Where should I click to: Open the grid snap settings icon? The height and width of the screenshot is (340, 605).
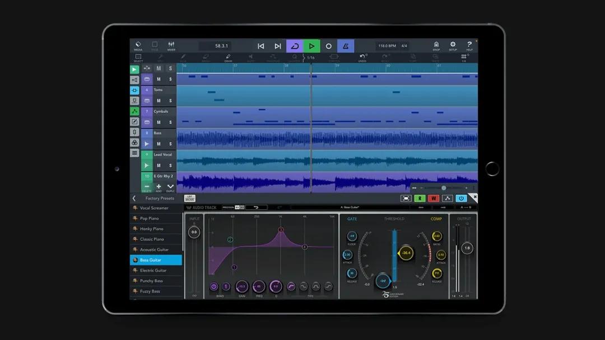point(464,58)
